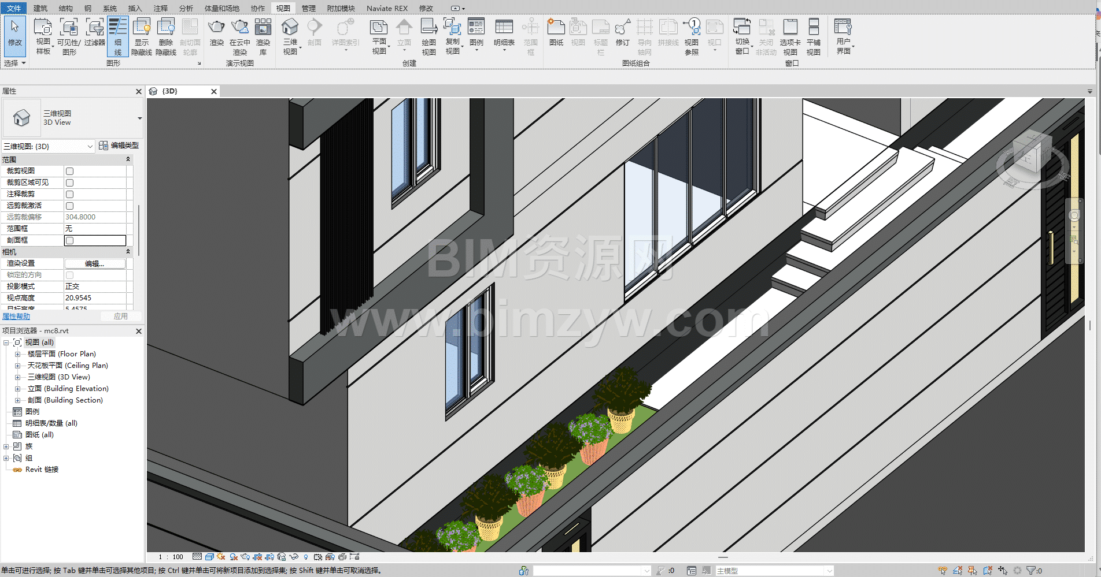Toggle Annotation Crop (注释裁剪) checkbox
1101x577 pixels.
click(x=70, y=194)
